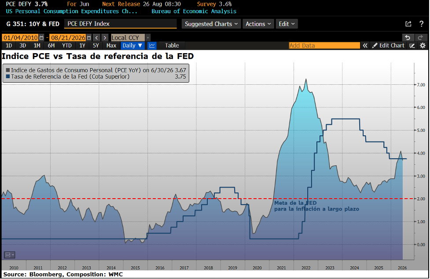Click the 2015 x-axis year label

(x=135, y=268)
